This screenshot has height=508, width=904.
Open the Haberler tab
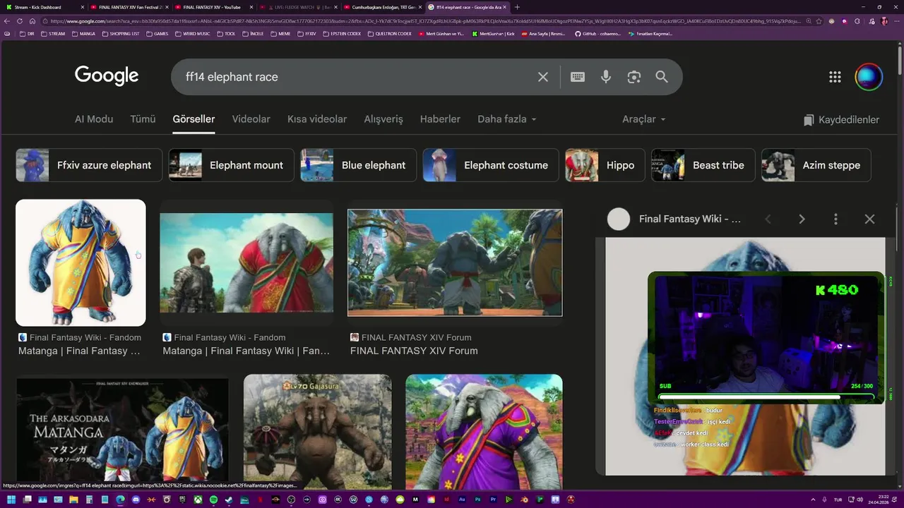coord(440,119)
